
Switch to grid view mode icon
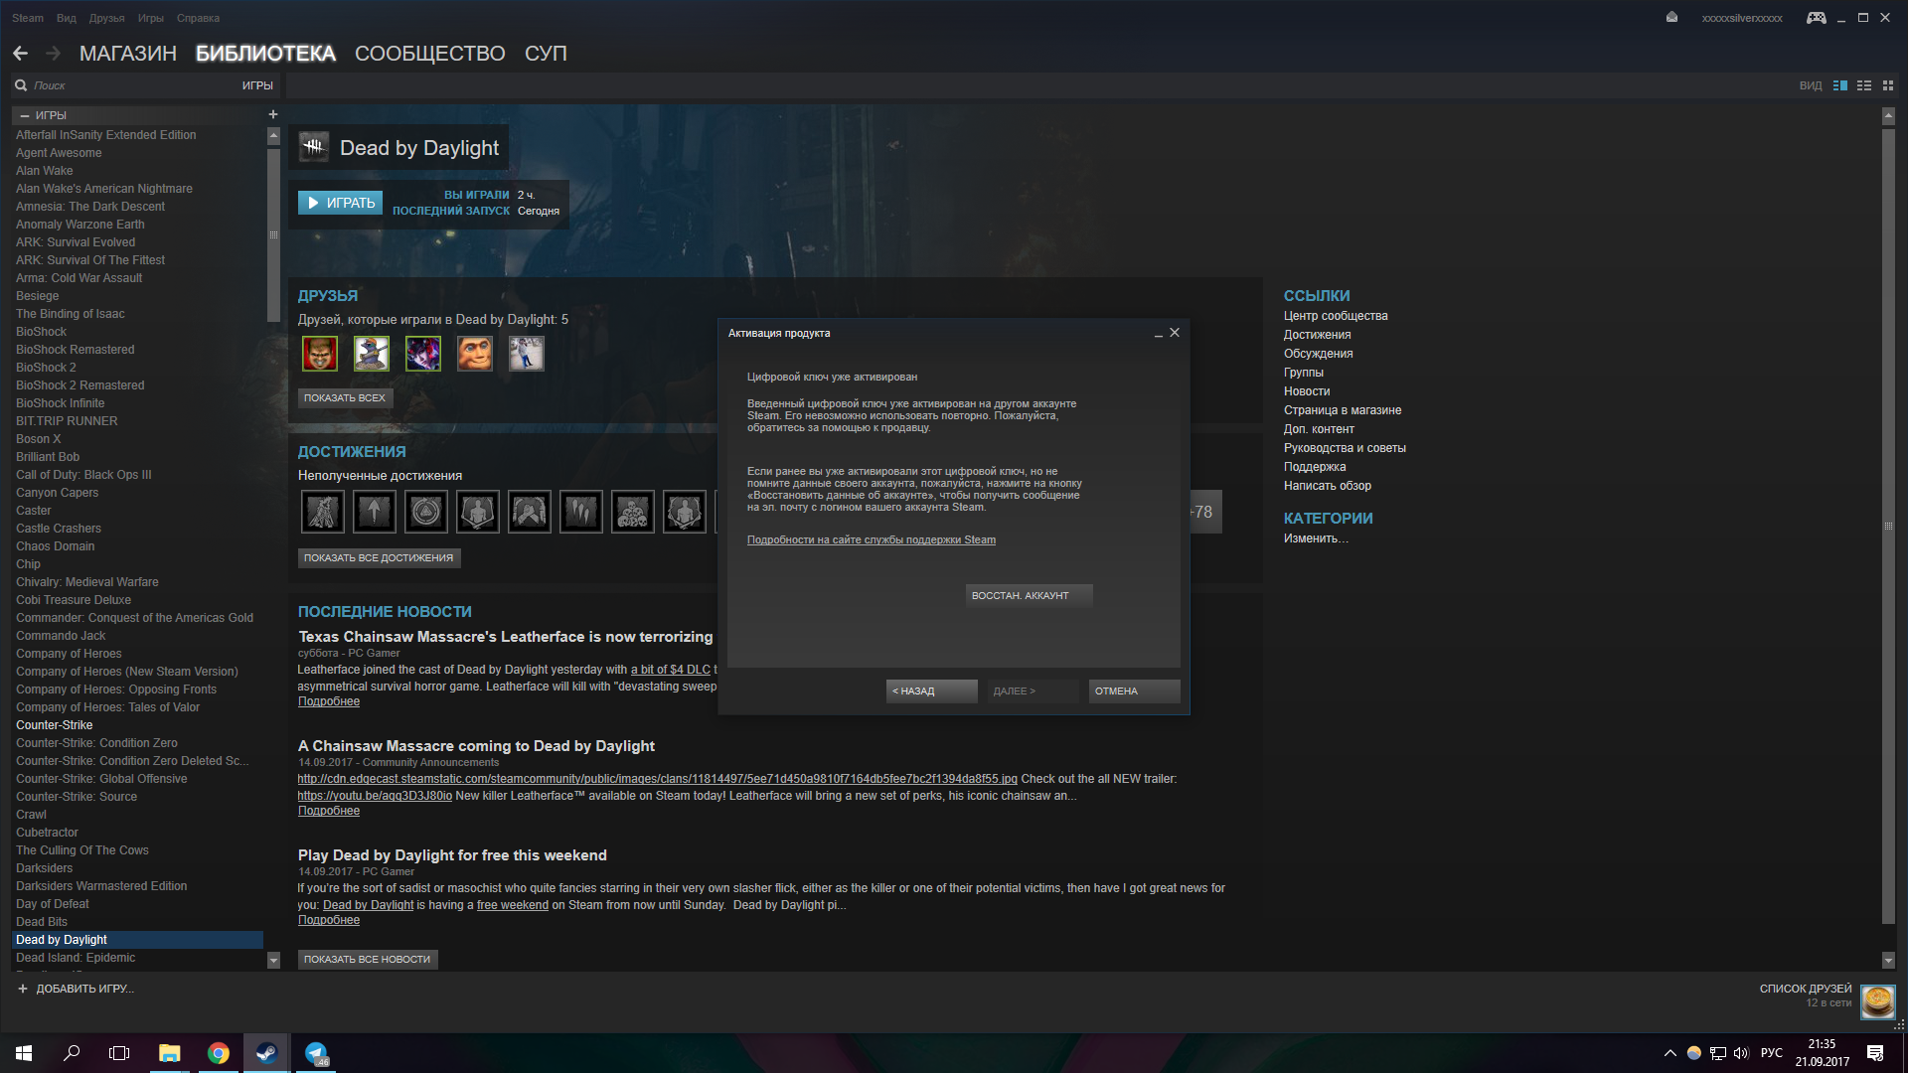(1888, 86)
